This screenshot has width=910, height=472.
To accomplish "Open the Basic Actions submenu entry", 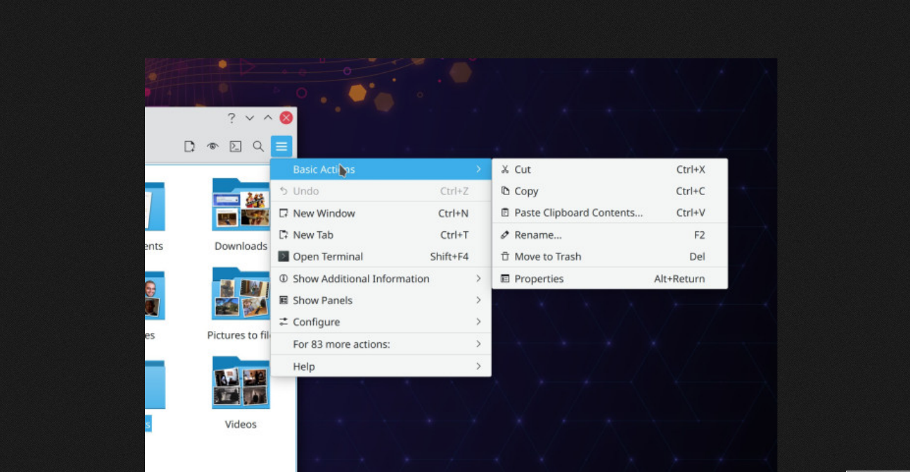I will point(381,169).
